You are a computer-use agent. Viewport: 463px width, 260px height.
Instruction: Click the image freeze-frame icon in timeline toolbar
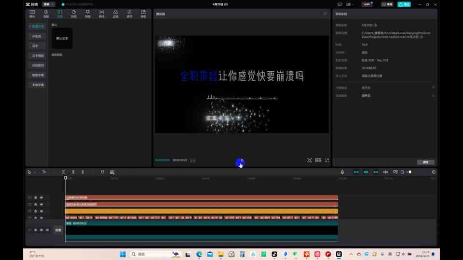pos(112,172)
